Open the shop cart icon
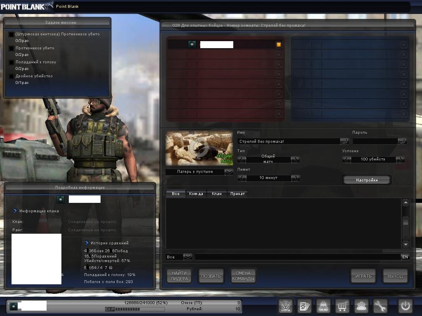Screen dimensions: 422x316 point(342,306)
